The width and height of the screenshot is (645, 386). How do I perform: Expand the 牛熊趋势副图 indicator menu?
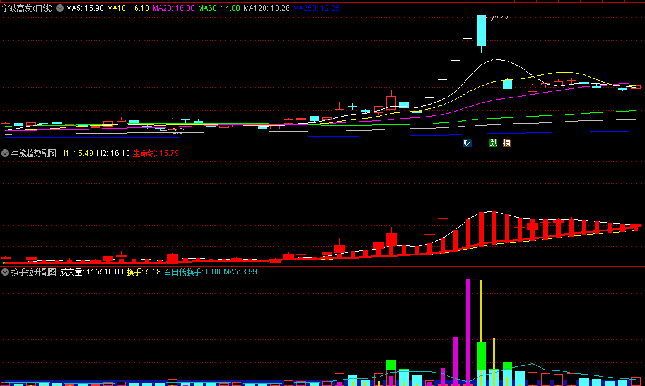point(5,153)
